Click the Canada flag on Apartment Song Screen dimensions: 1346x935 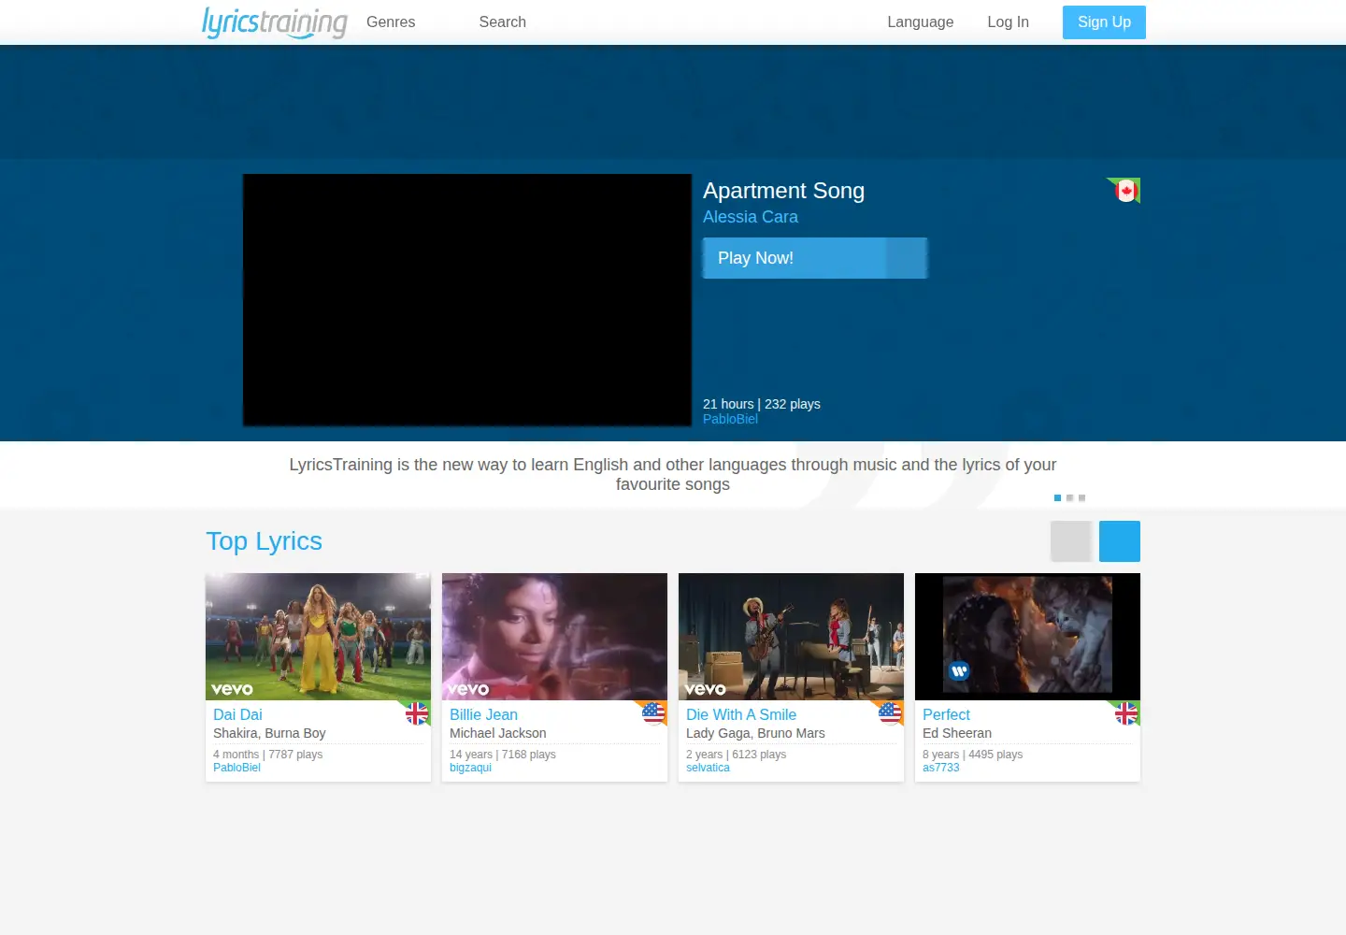point(1125,191)
